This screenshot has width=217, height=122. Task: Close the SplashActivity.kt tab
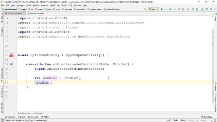click(x=45, y=13)
